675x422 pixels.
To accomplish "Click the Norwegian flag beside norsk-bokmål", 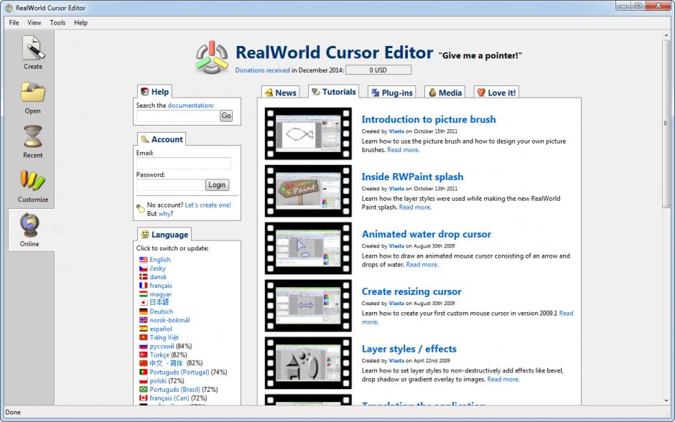I will (x=144, y=320).
